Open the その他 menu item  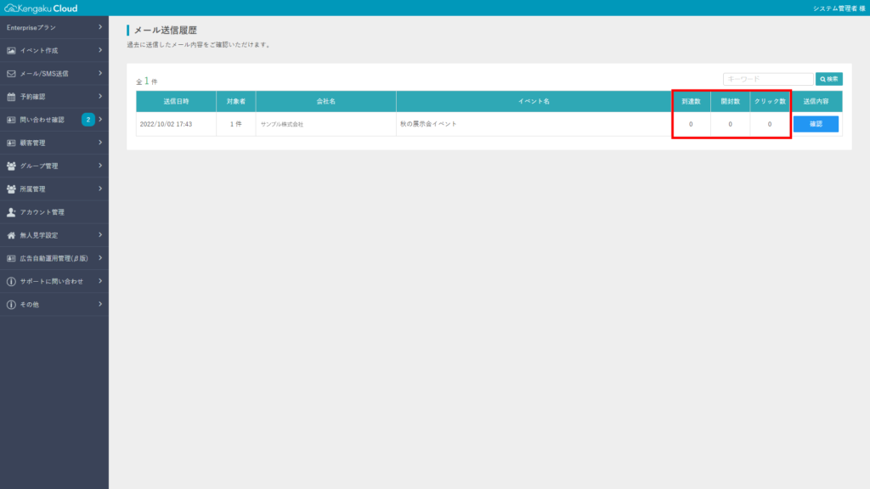[54, 305]
